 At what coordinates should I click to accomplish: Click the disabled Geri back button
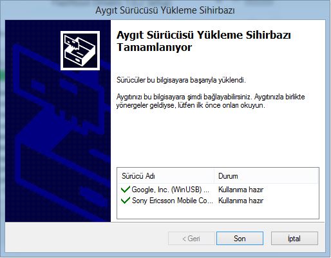click(x=191, y=238)
